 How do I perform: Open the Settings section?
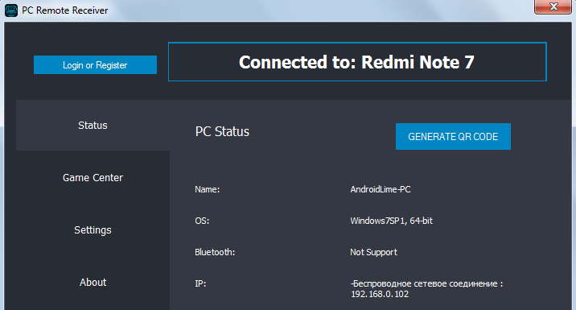93,230
